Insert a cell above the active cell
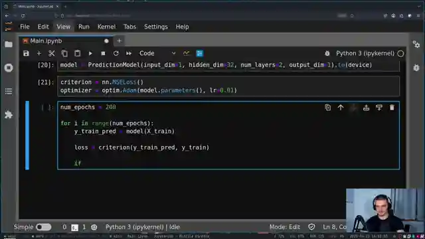Image resolution: width=425 pixels, height=239 pixels. click(x=366, y=108)
